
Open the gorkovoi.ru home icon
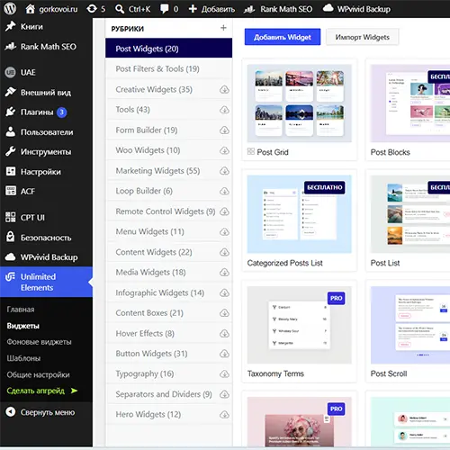(x=30, y=9)
